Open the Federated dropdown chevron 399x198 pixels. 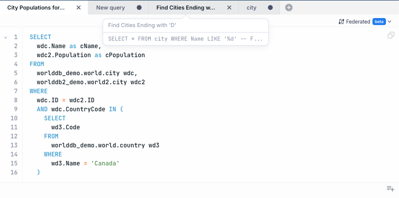[389, 22]
